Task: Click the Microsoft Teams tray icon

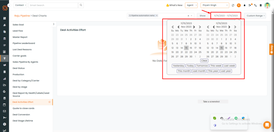Action: [x=215, y=125]
